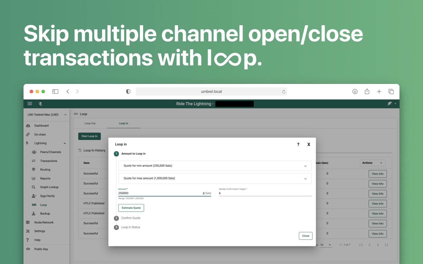Click the Safari sidebar toggle icon
Screen dimensions: 423x264
(55, 92)
